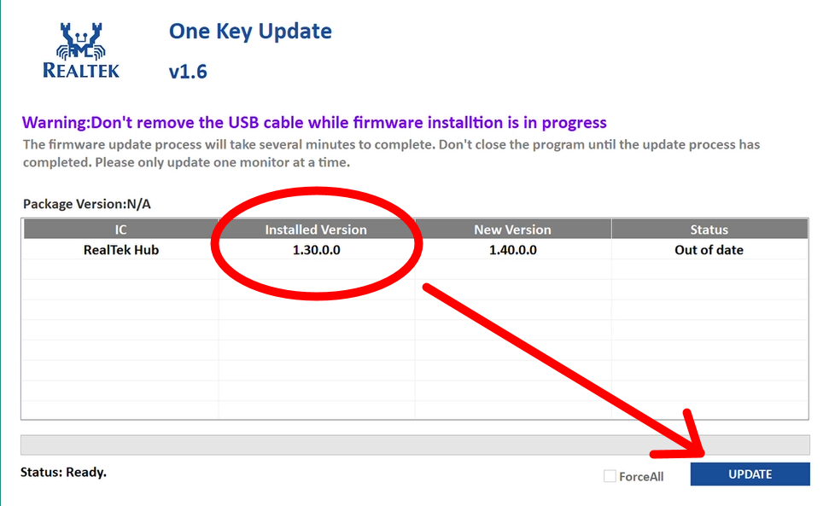Click the ForceAll label text

point(641,477)
